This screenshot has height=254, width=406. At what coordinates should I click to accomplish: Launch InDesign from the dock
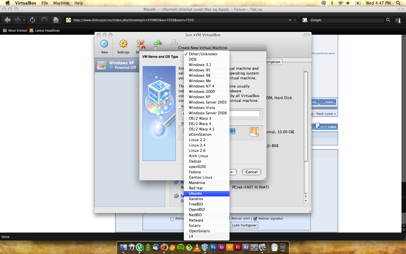click(x=222, y=248)
